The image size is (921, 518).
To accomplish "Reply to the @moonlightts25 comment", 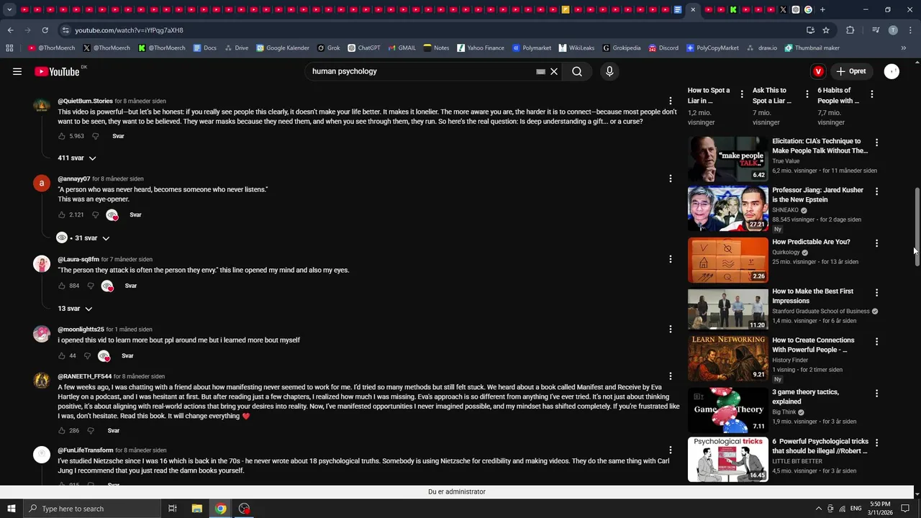I will pyautogui.click(x=127, y=355).
